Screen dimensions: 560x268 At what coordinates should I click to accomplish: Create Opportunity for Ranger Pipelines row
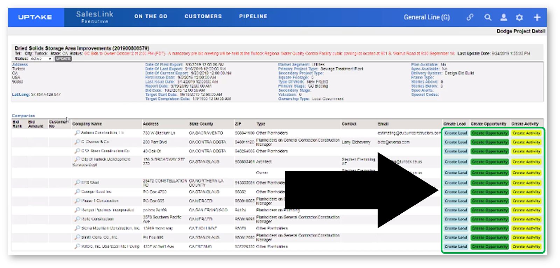[x=489, y=210]
